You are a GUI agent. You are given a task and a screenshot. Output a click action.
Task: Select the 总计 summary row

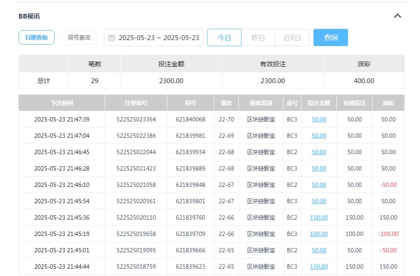[43, 81]
